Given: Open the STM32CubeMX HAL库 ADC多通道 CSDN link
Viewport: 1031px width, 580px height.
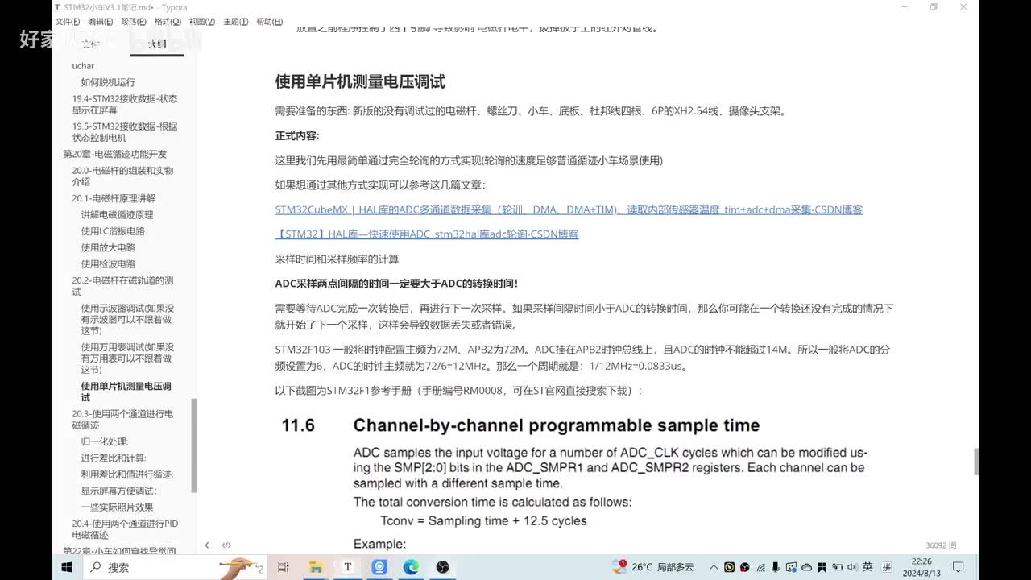Looking at the screenshot, I should (569, 209).
